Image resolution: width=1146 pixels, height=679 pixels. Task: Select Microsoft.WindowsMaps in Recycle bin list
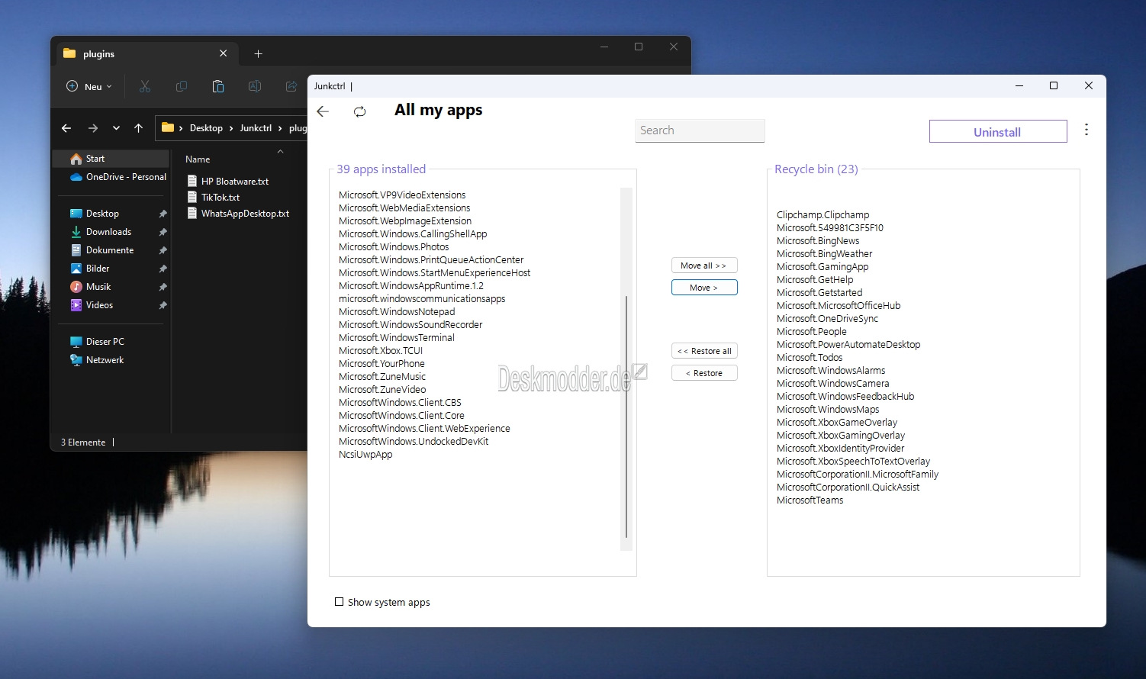(x=828, y=410)
